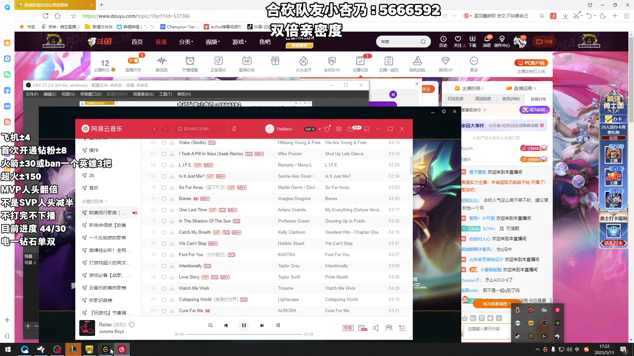Skip to next track in player
The width and height of the screenshot is (634, 356).
(x=262, y=325)
